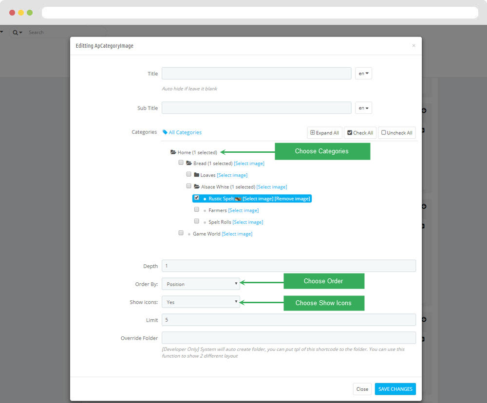This screenshot has width=487, height=403.
Task: Open the Order By dropdown
Action: [x=201, y=284]
